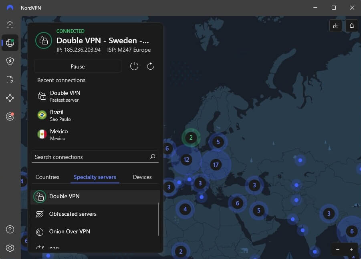361x259 pixels.
Task: Minimize the NordVPN window
Action: click(x=315, y=8)
